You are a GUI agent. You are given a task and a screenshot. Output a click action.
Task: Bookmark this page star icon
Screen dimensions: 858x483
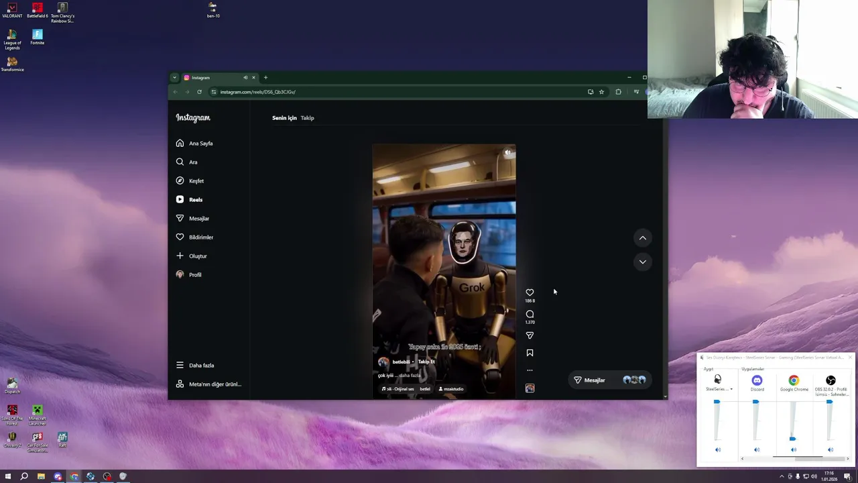pos(601,92)
